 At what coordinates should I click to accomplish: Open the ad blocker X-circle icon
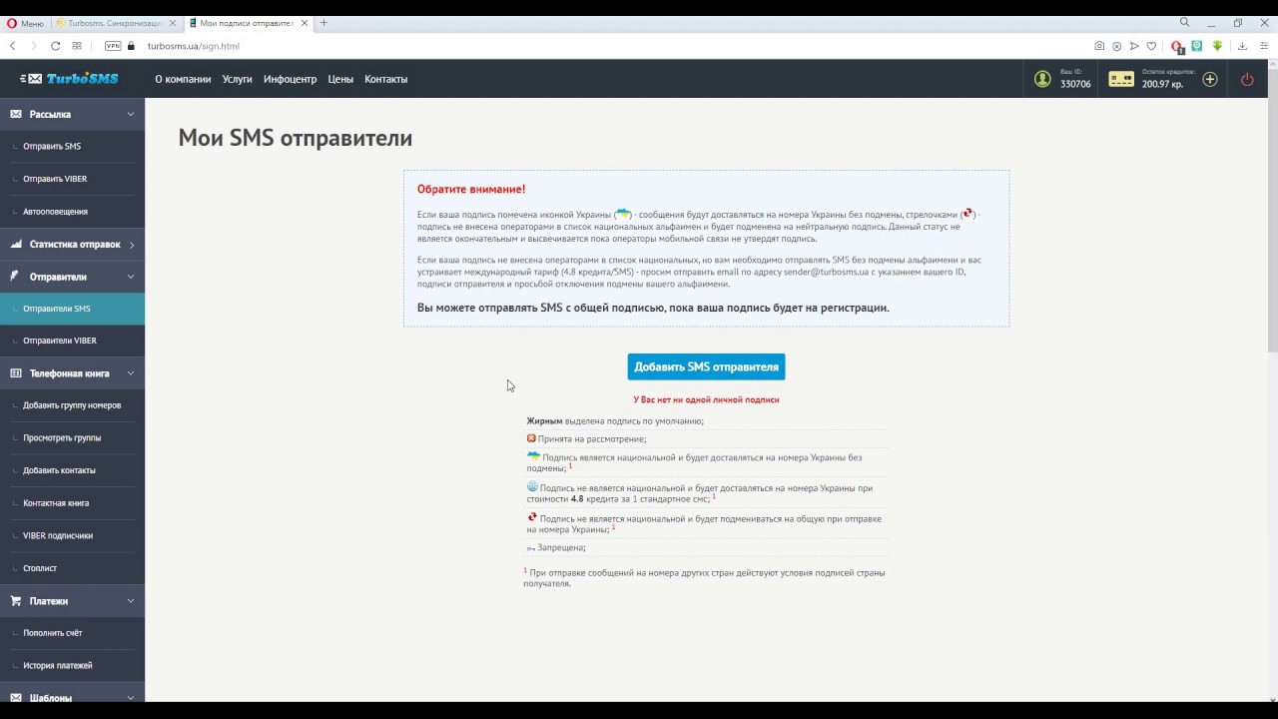click(x=1117, y=46)
